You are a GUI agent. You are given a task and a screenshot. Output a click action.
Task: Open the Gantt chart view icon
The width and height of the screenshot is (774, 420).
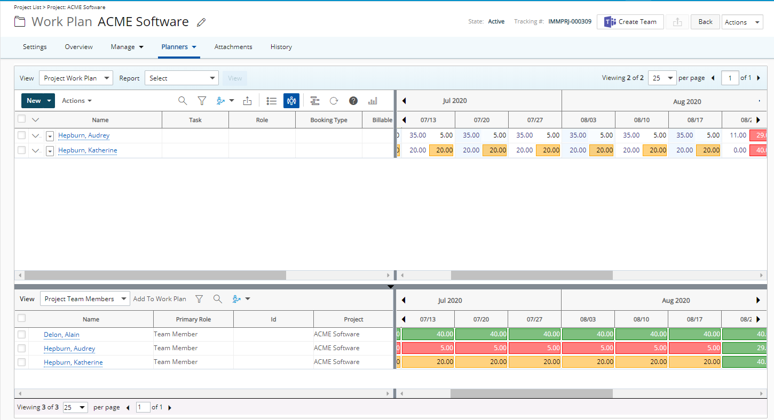click(x=315, y=101)
